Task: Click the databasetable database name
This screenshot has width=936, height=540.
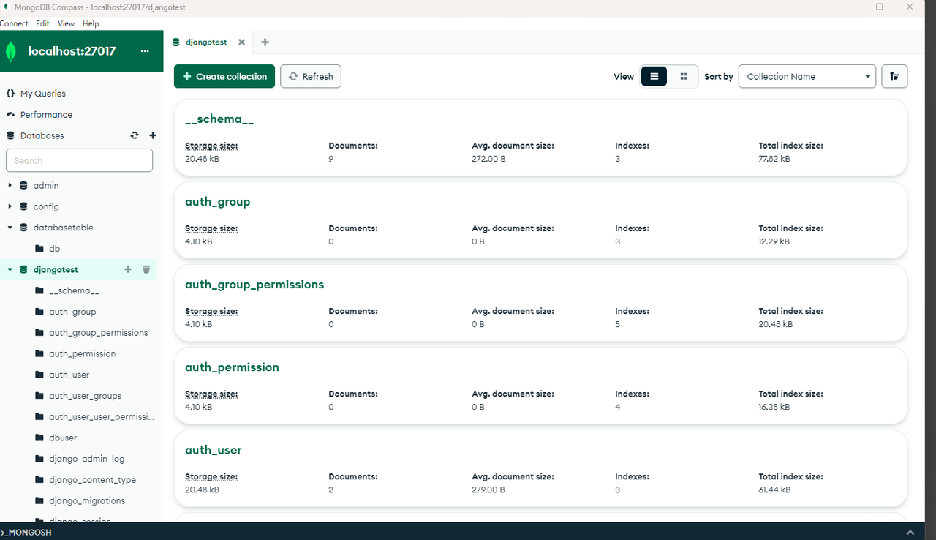Action: (x=64, y=228)
